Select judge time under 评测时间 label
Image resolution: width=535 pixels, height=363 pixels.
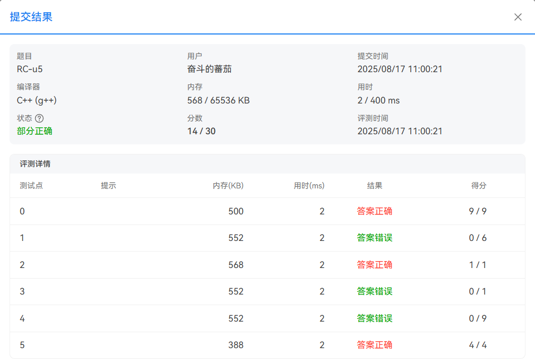click(400, 131)
